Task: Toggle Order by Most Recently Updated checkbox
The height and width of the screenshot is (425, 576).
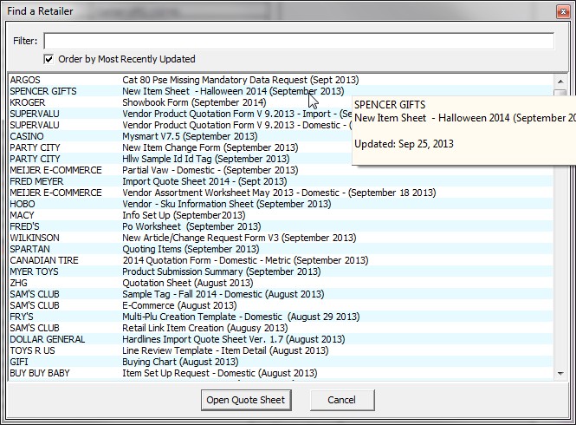Action: [49, 59]
